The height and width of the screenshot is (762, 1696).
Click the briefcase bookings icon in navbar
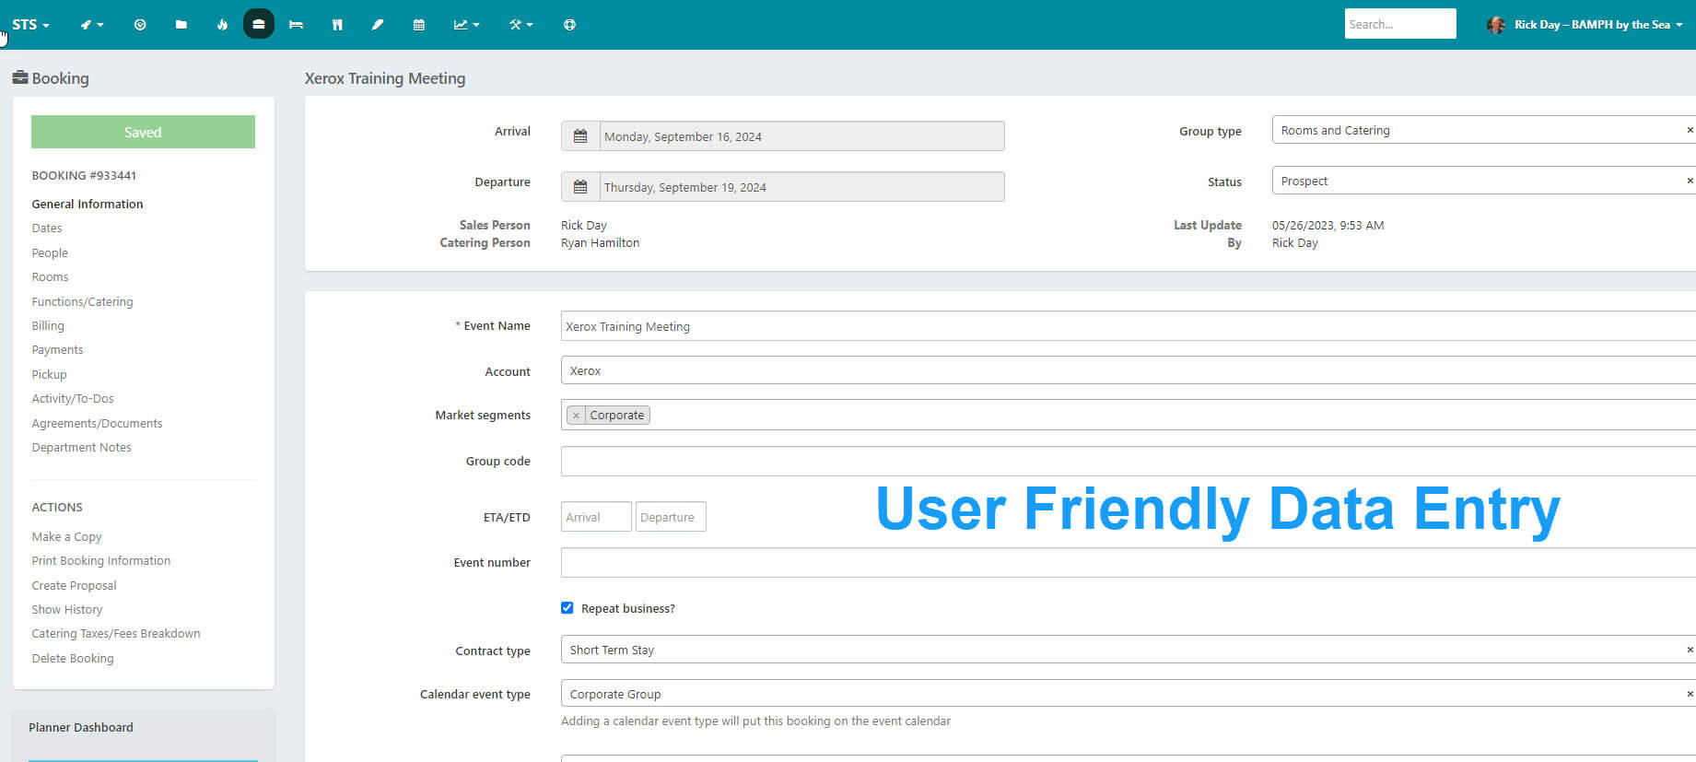pyautogui.click(x=259, y=25)
